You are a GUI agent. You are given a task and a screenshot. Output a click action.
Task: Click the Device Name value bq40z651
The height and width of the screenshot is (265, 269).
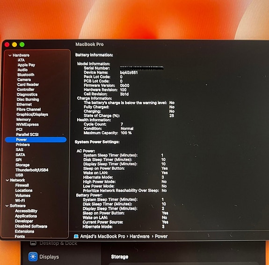(x=129, y=73)
